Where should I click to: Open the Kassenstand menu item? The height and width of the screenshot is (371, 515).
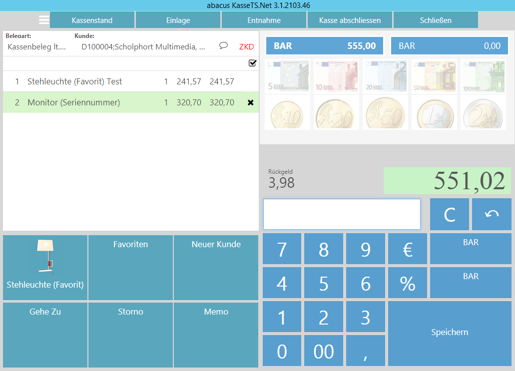[x=92, y=20]
